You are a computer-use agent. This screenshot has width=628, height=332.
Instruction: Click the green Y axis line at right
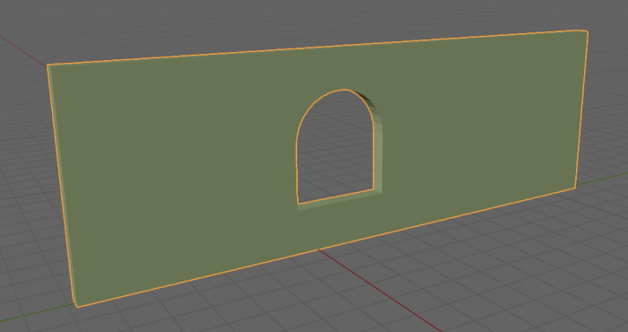pyautogui.click(x=602, y=179)
